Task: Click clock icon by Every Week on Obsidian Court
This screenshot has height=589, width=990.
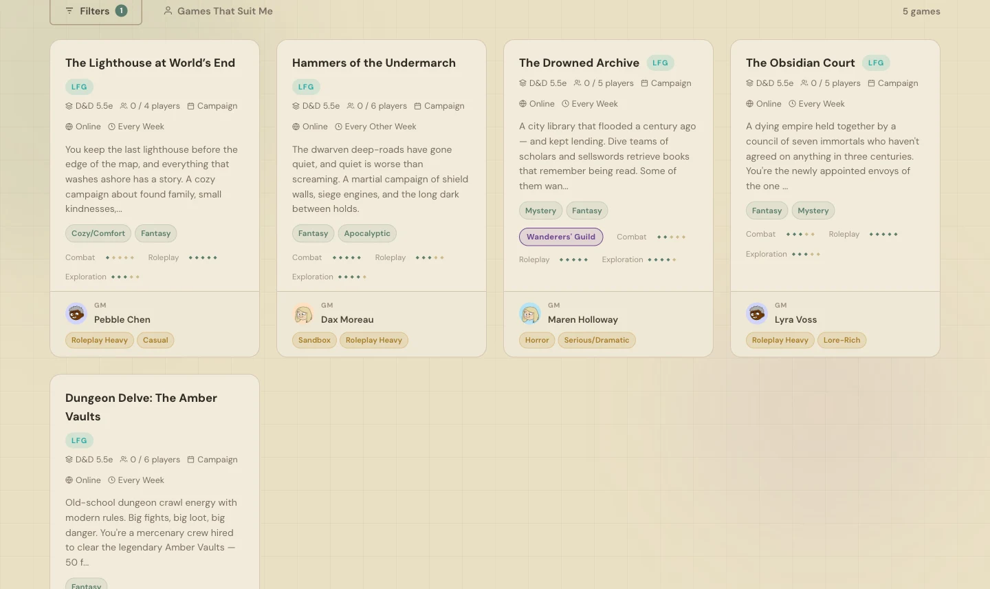Action: tap(792, 104)
